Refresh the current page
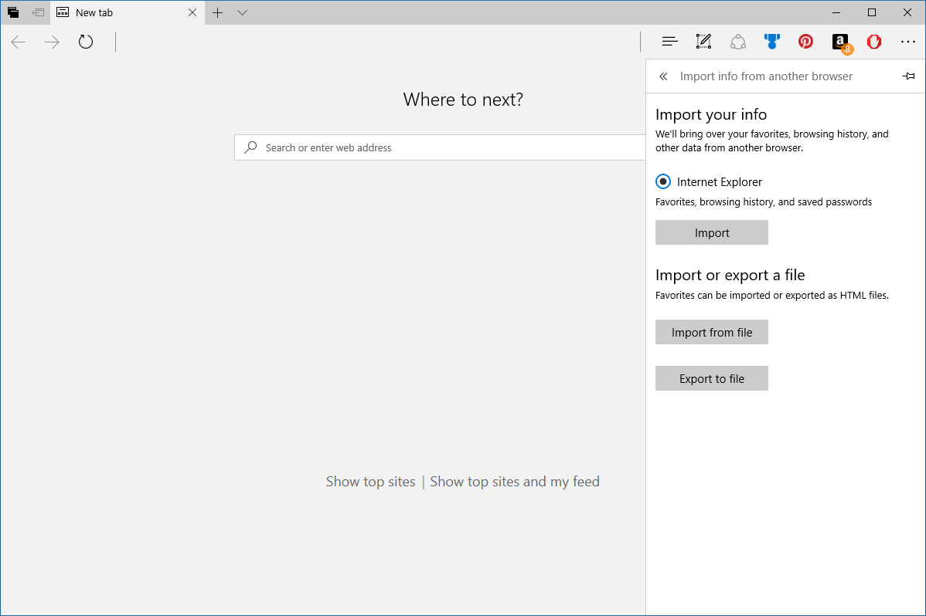The height and width of the screenshot is (616, 926). point(85,42)
